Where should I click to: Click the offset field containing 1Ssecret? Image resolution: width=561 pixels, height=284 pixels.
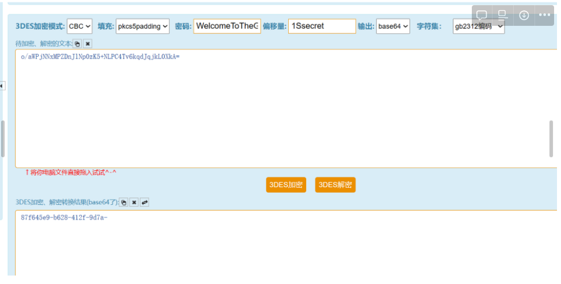[x=322, y=26]
